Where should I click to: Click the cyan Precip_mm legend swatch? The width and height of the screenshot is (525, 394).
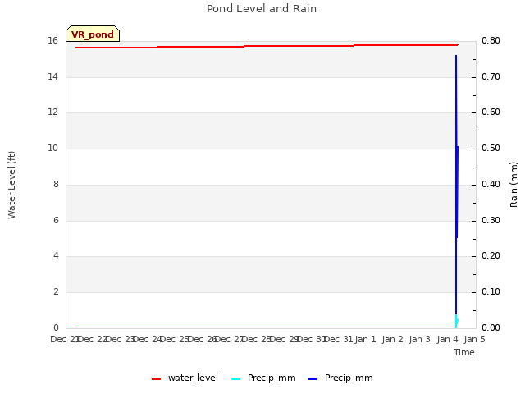coord(235,379)
